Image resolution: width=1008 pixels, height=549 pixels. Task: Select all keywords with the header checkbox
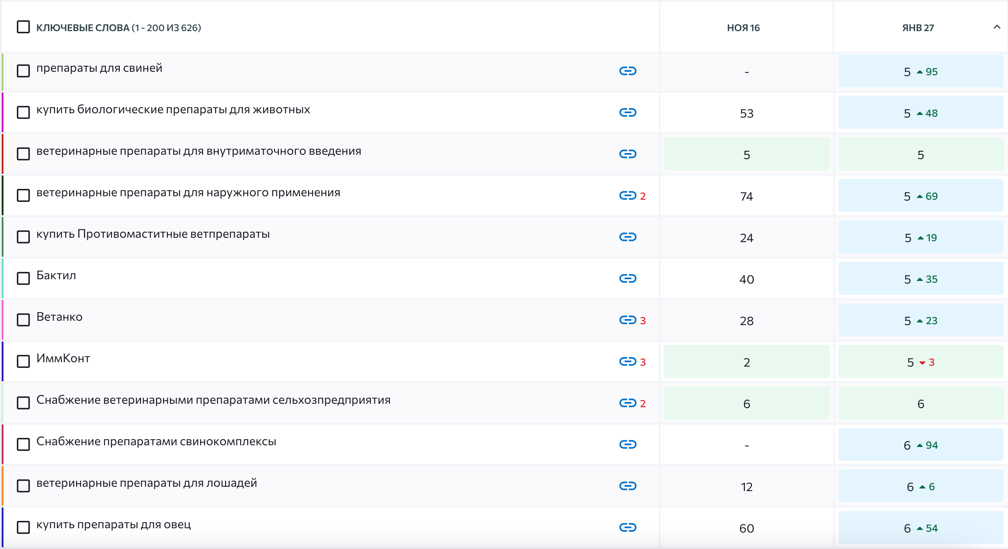click(x=23, y=27)
